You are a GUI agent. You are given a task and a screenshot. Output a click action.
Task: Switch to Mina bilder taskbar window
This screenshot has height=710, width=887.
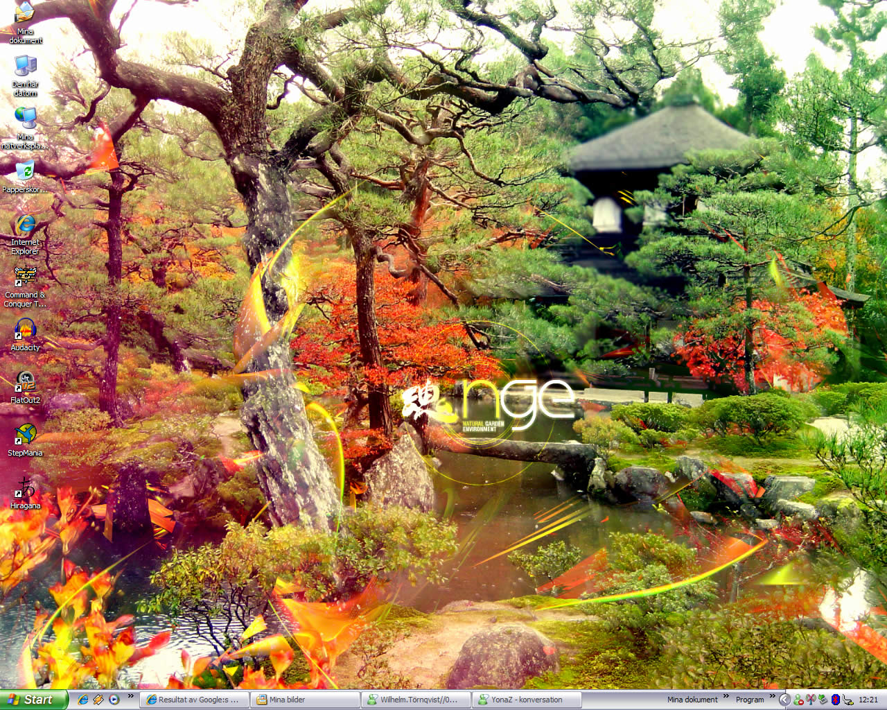(305, 700)
